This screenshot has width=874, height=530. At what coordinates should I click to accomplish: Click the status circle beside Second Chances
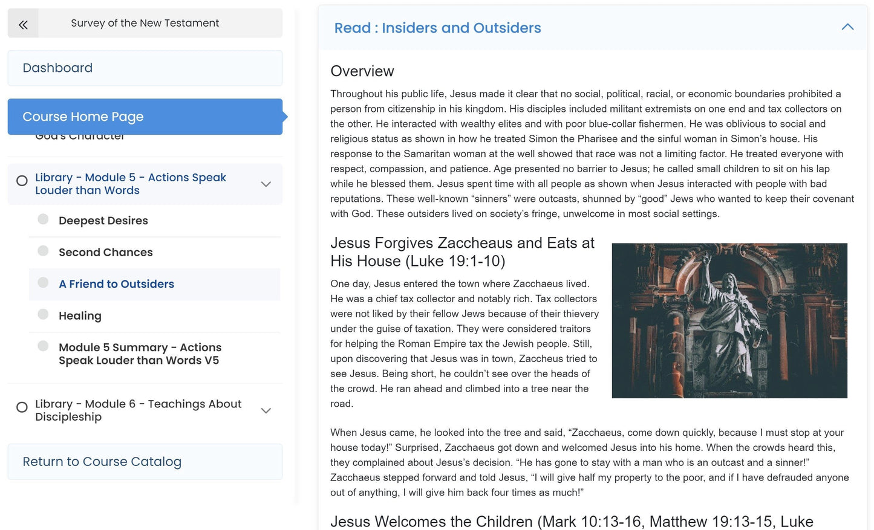tap(42, 251)
